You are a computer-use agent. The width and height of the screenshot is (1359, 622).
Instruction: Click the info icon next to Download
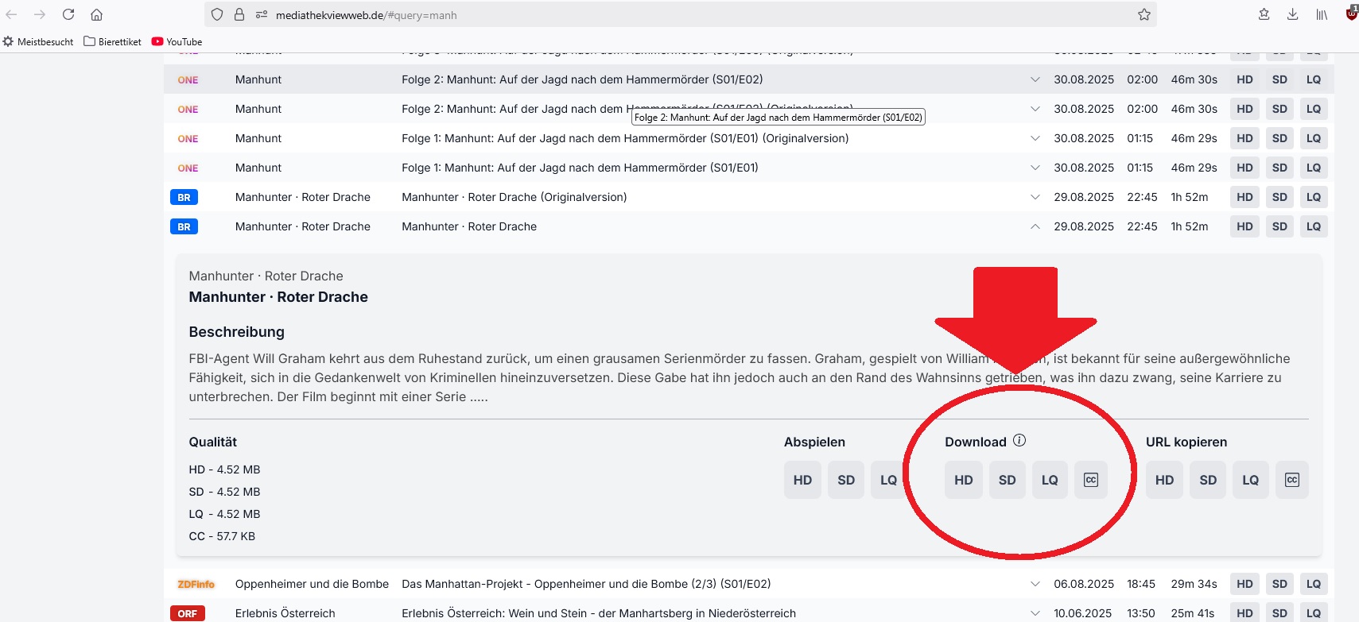(1019, 440)
